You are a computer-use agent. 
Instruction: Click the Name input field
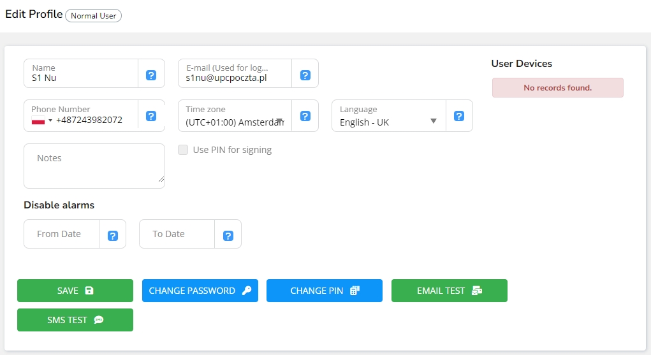pyautogui.click(x=81, y=78)
